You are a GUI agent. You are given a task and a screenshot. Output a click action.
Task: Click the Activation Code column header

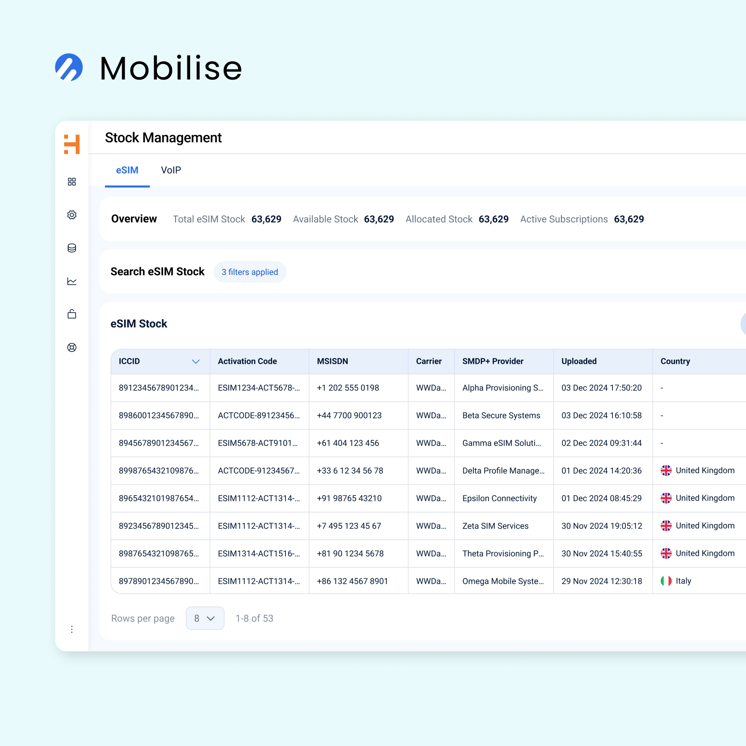point(247,361)
